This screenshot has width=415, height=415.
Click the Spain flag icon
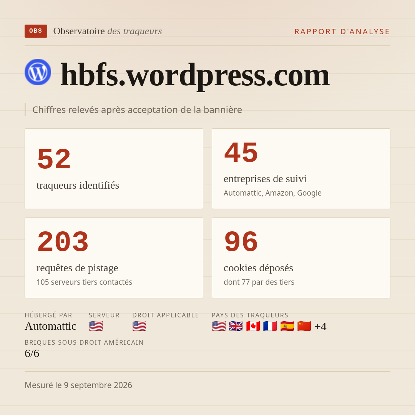point(287,326)
